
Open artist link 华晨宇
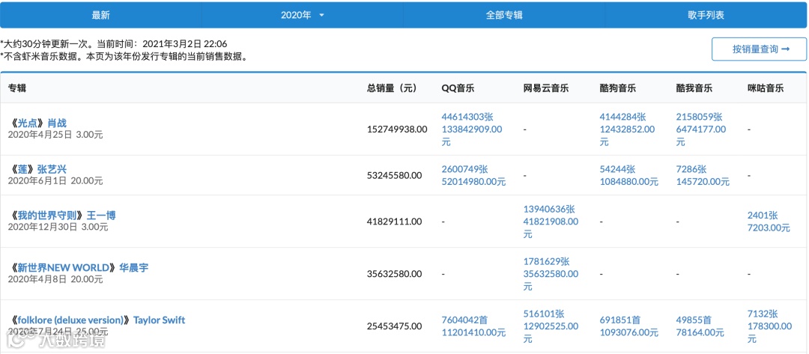[133, 268]
